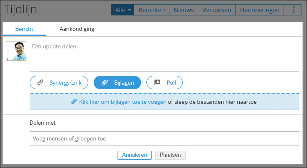Focus the 'Voeg mensen of groepen toe' field
Image resolution: width=307 pixels, height=168 pixels.
coord(164,138)
